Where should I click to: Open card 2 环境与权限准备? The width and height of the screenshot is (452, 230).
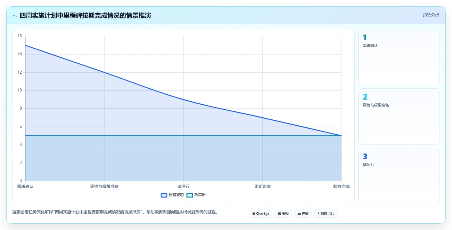(x=399, y=117)
